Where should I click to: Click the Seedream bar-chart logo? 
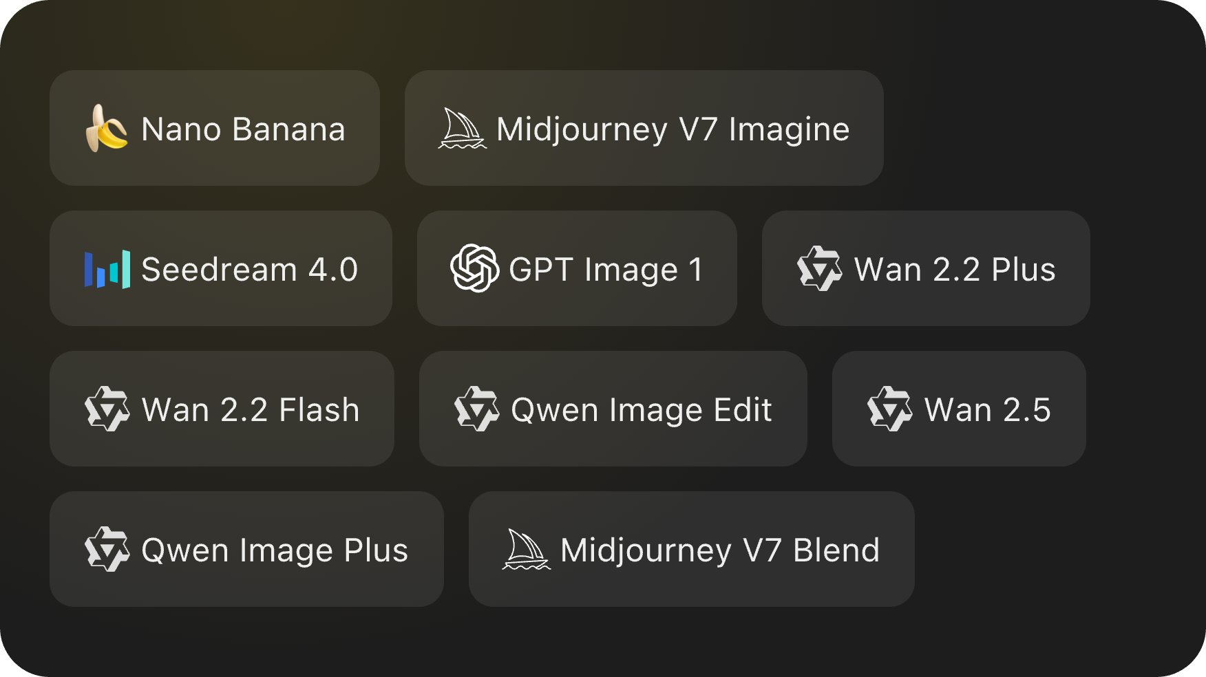[x=107, y=269]
